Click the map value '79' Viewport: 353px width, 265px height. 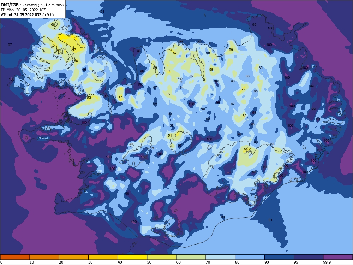pyautogui.click(x=54, y=56)
